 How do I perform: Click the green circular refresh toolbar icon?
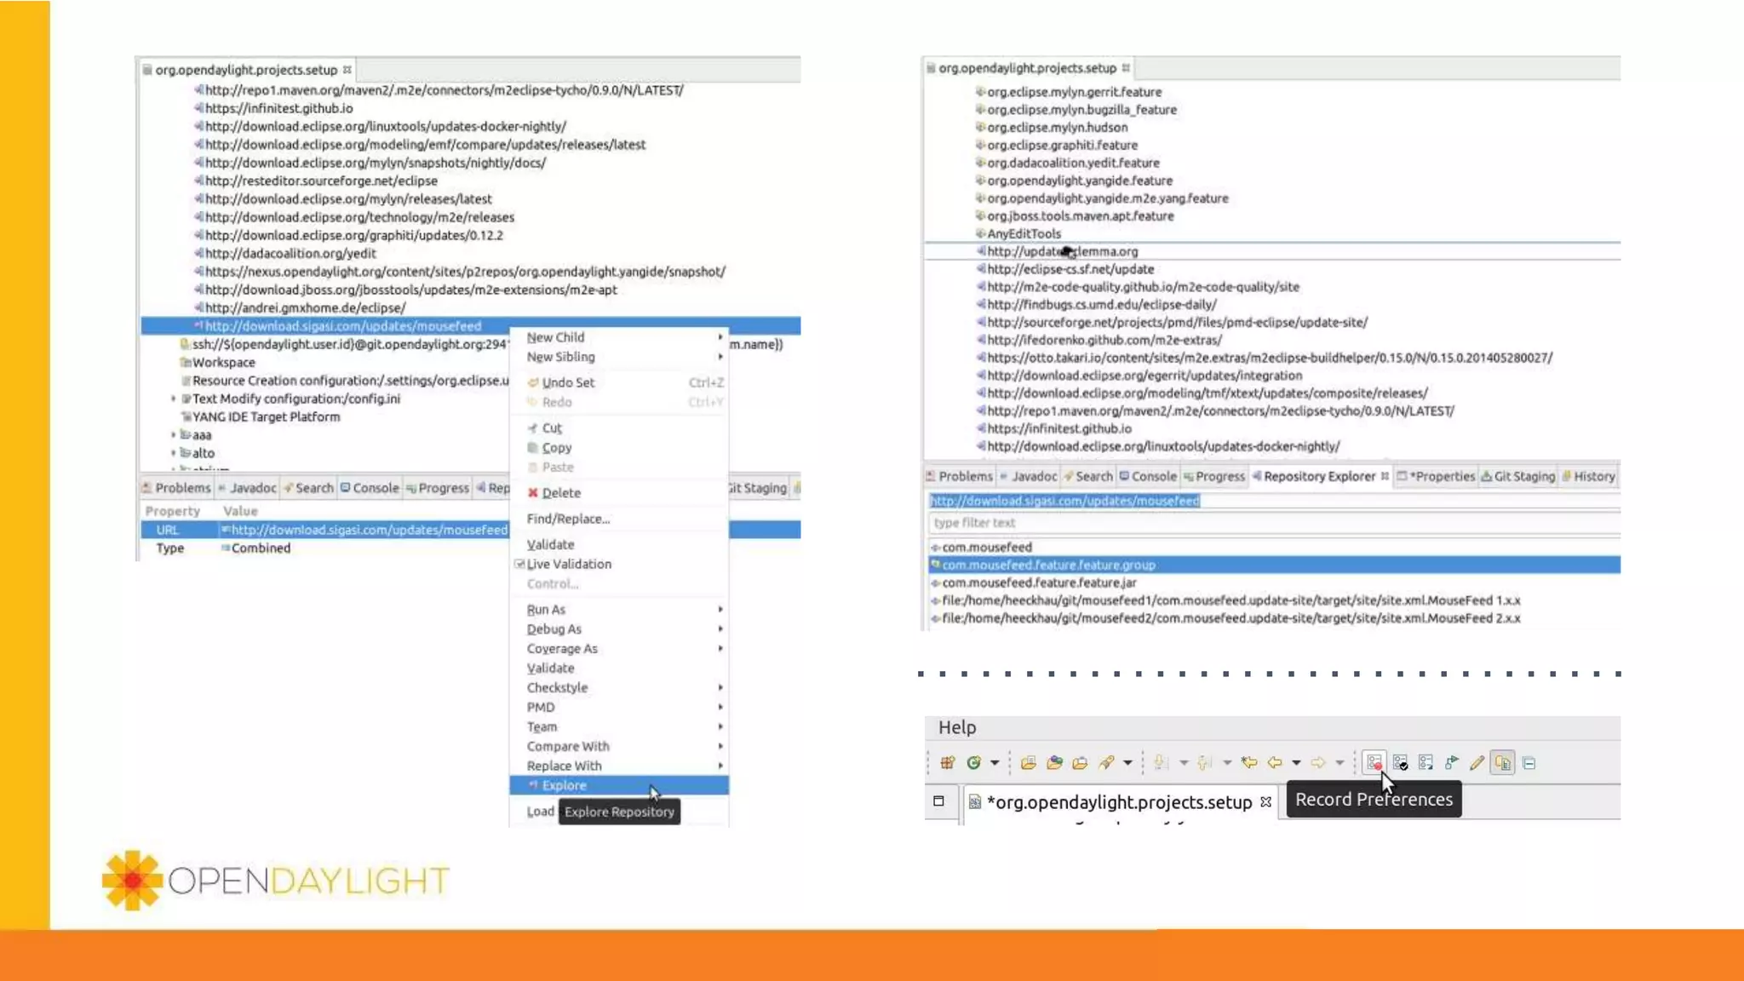point(973,763)
